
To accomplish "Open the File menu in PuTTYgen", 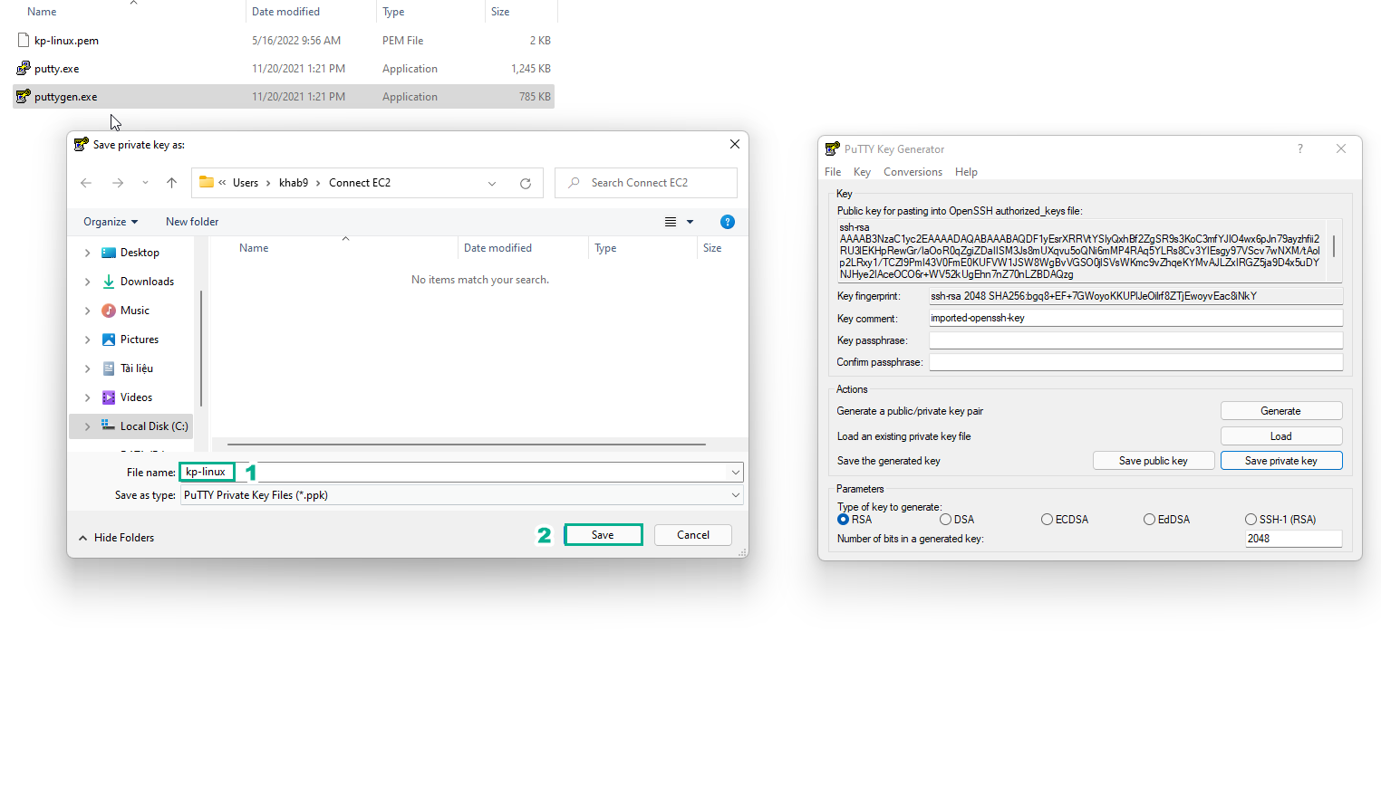I will pos(833,172).
